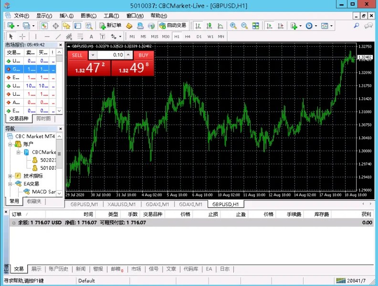Select the text label 'A' tool

click(91, 36)
